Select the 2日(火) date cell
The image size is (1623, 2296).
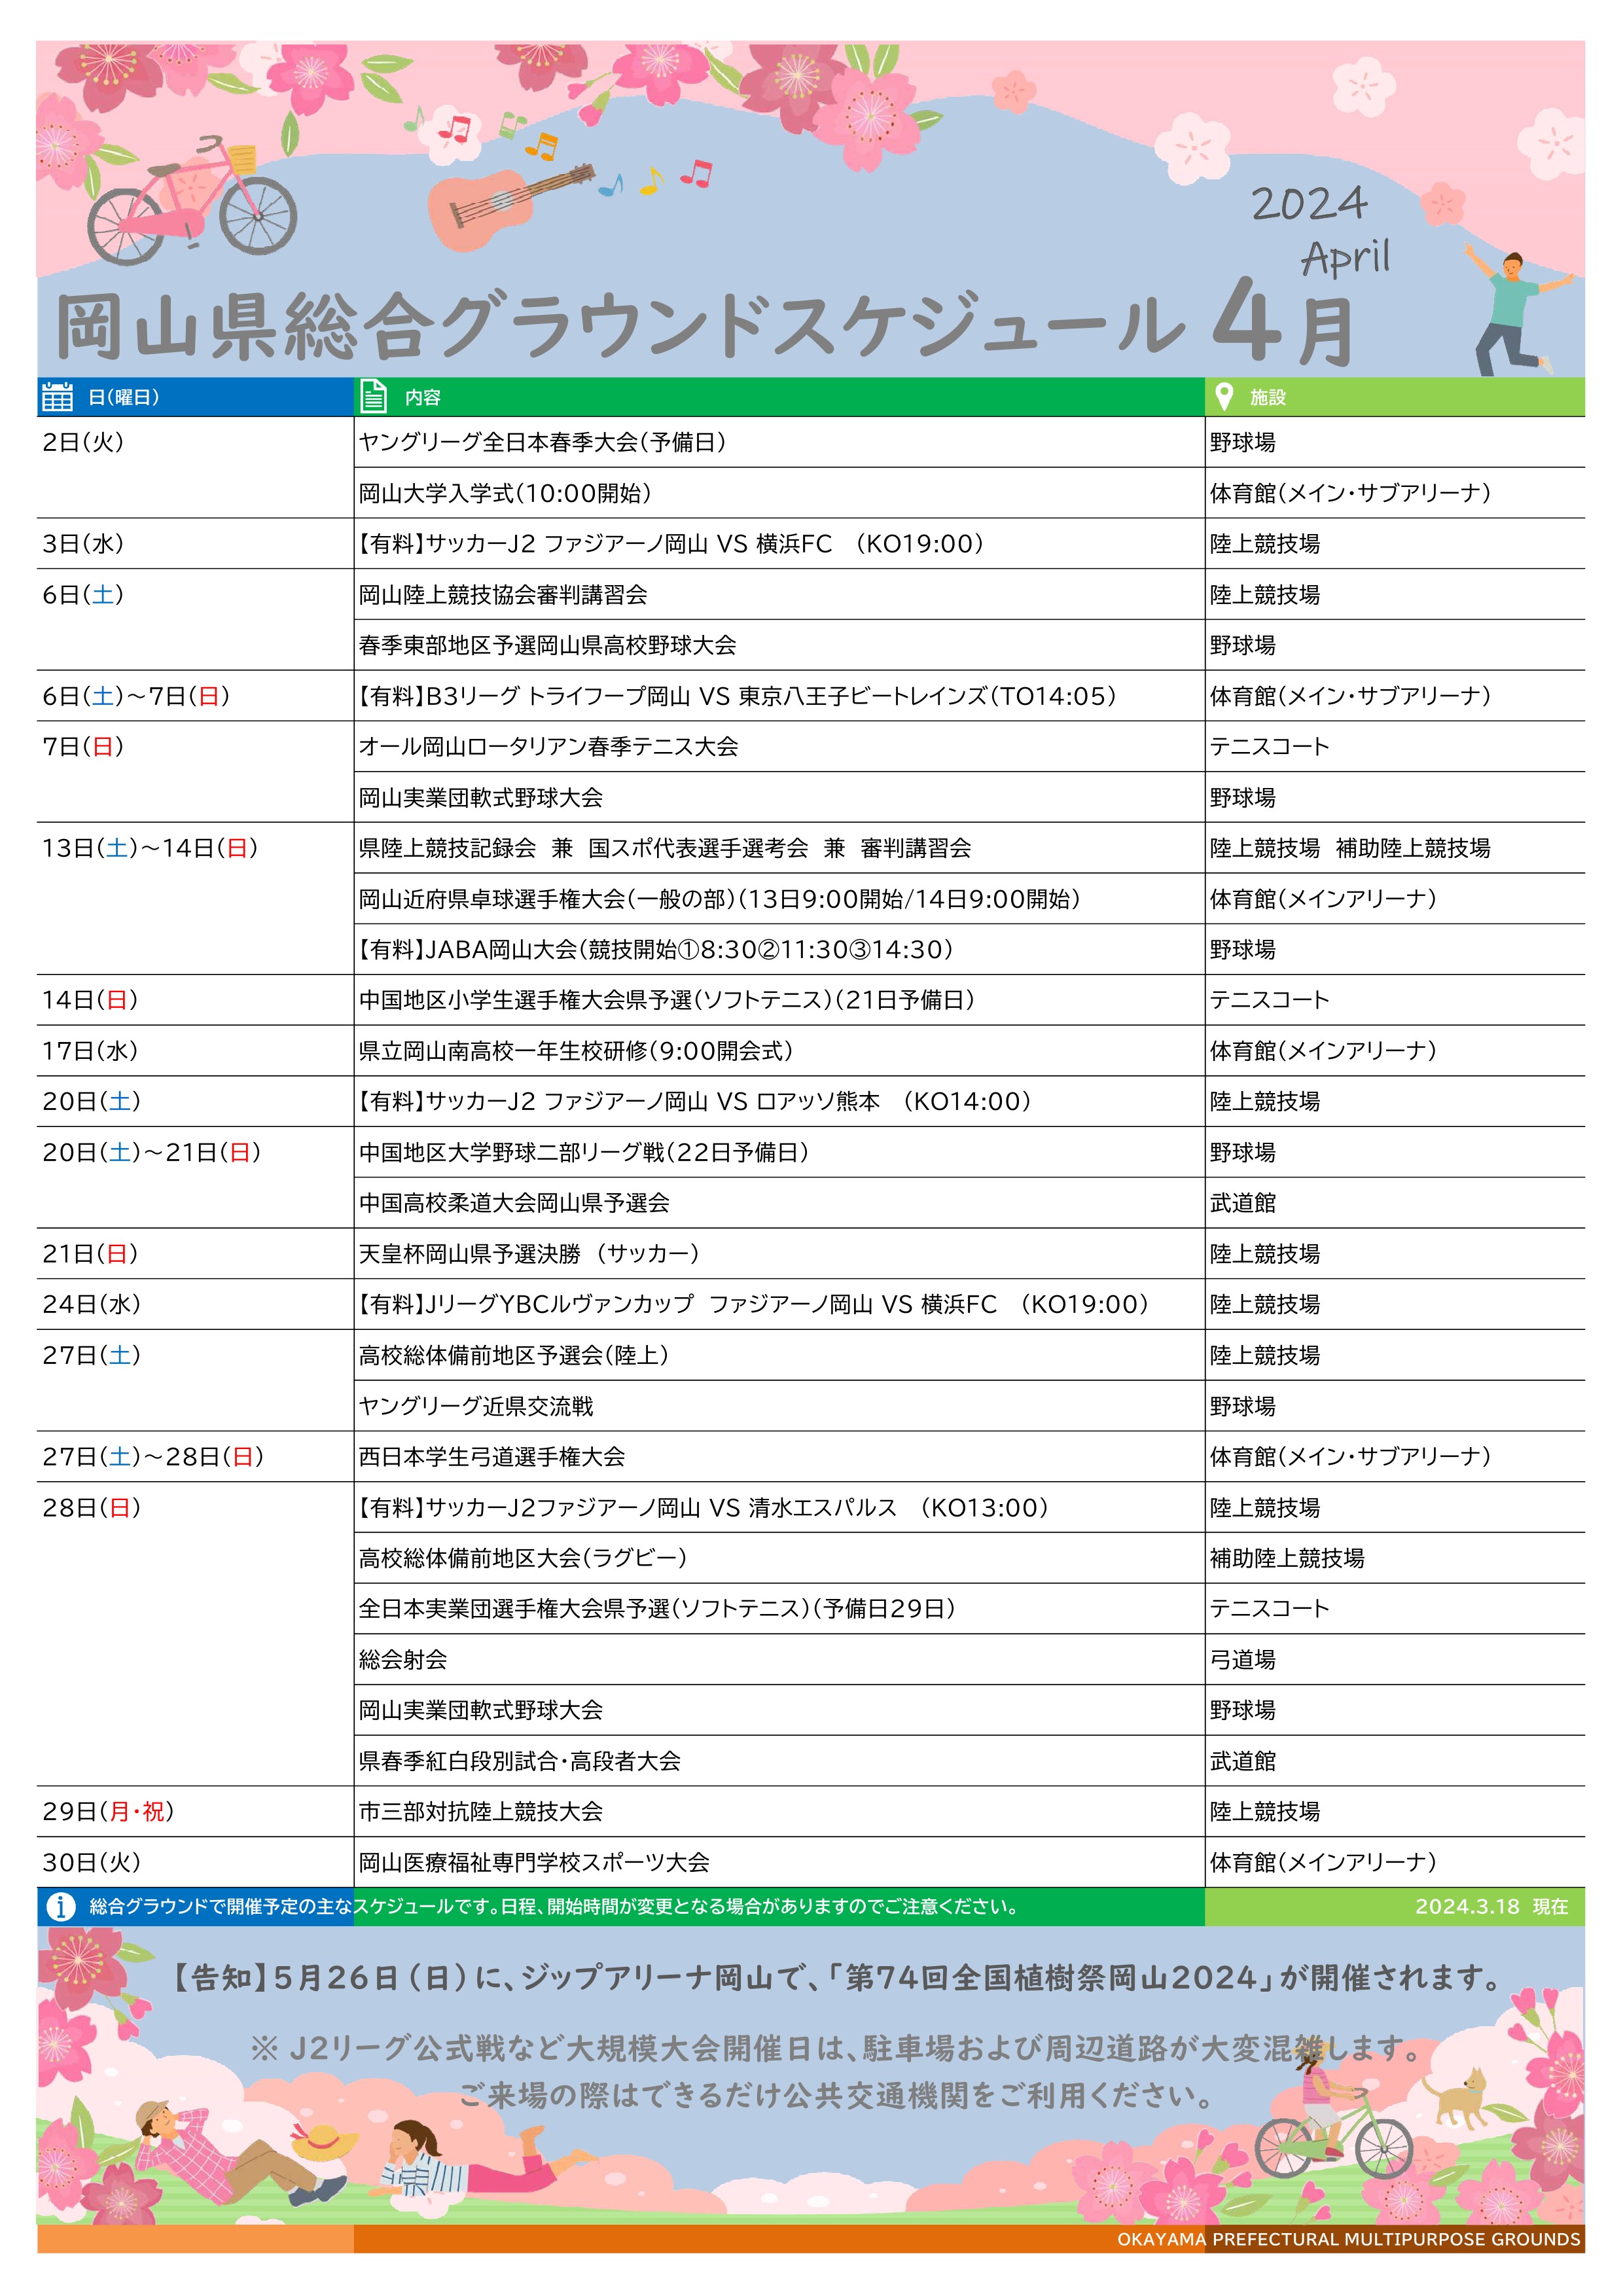pos(83,442)
